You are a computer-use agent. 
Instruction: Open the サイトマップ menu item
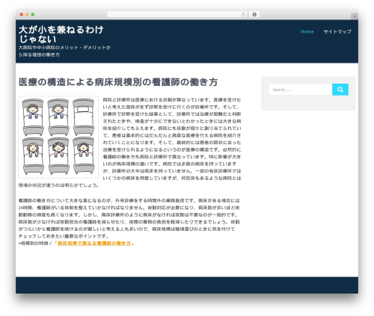click(337, 31)
